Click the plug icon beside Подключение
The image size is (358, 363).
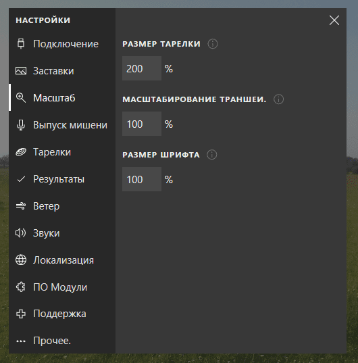click(x=21, y=44)
